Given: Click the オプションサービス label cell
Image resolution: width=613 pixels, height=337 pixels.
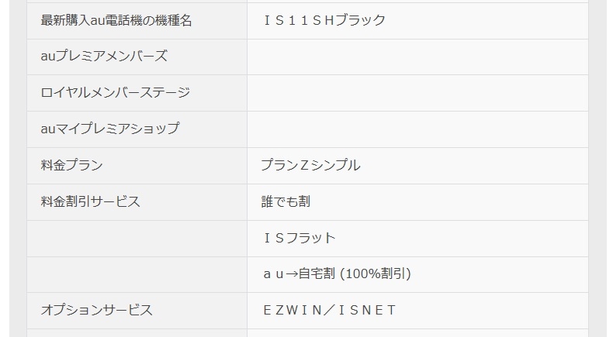Looking at the screenshot, I should tap(137, 311).
